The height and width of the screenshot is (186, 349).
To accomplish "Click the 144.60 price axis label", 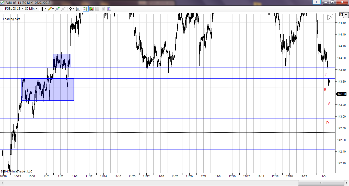I will [342, 23].
